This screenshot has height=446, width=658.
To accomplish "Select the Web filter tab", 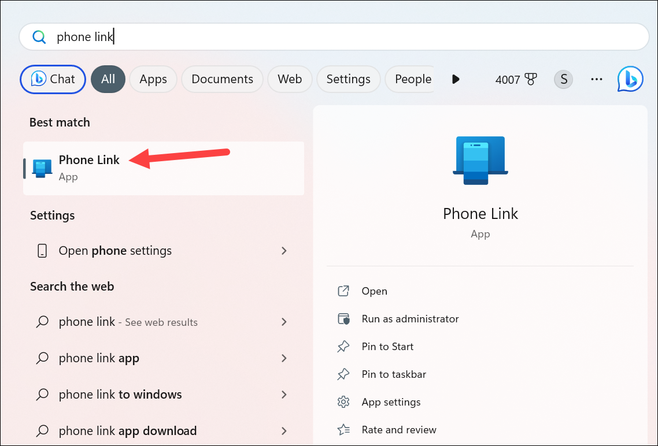I will 290,79.
